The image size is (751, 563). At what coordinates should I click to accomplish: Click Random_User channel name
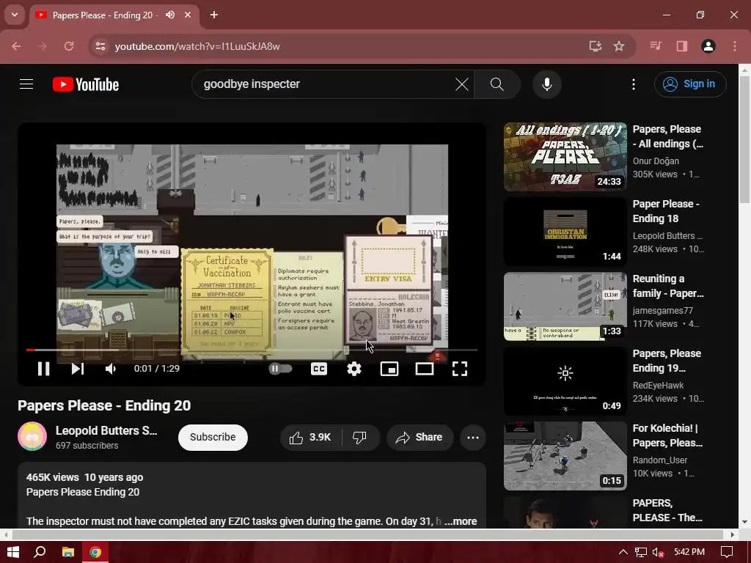coord(660,460)
